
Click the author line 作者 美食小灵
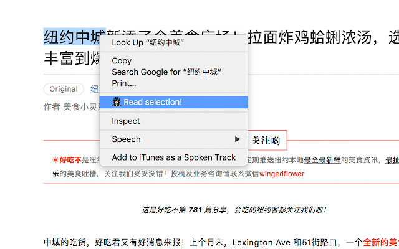click(x=71, y=106)
